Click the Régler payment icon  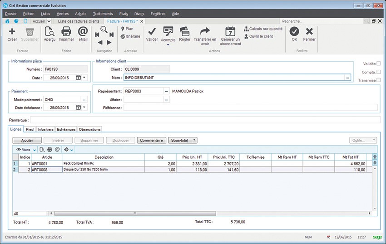tap(185, 32)
